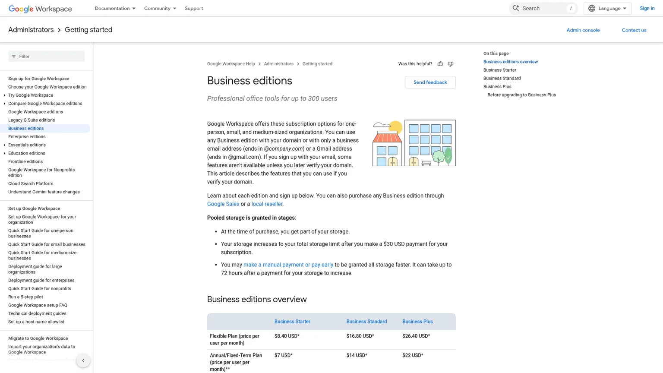This screenshot has width=663, height=373.
Task: Click Business Standard table header link
Action: pyautogui.click(x=366, y=322)
